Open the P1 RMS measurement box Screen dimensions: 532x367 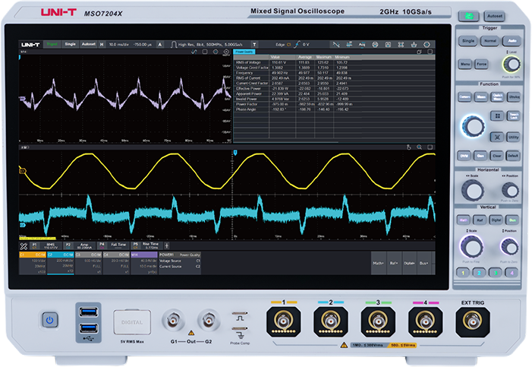[46, 245]
